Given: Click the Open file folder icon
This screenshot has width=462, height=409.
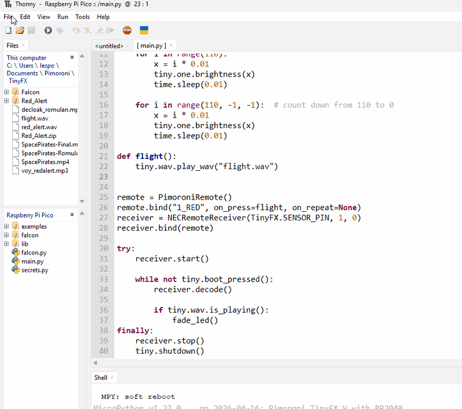Looking at the screenshot, I should coord(20,30).
